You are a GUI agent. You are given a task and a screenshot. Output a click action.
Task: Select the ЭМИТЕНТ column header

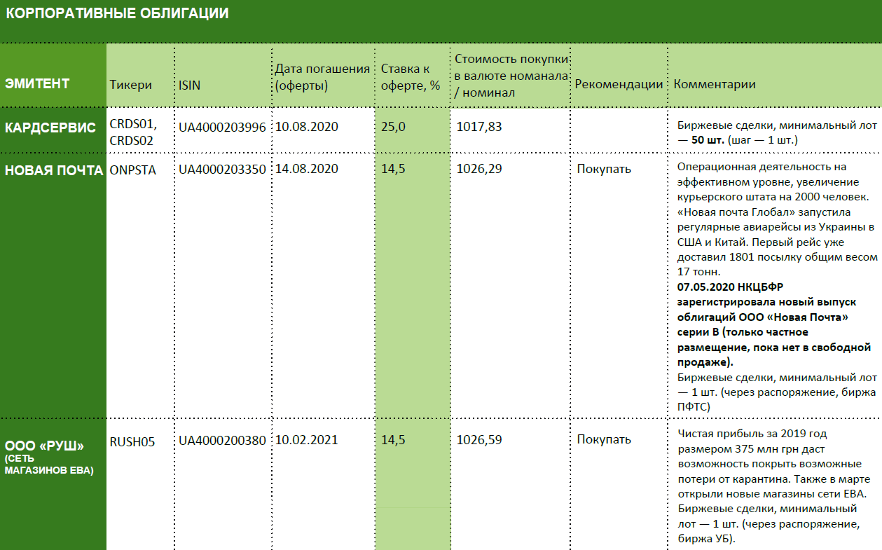point(37,84)
